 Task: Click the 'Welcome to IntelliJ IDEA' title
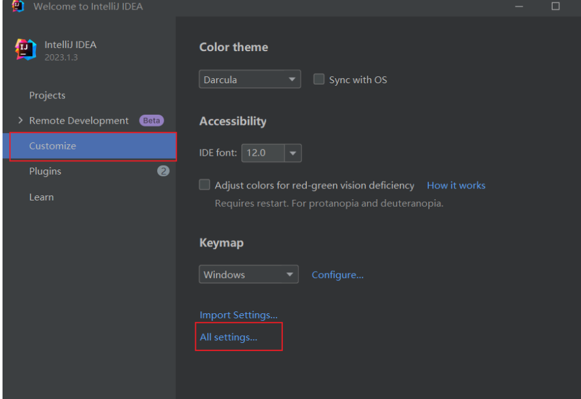tap(88, 6)
